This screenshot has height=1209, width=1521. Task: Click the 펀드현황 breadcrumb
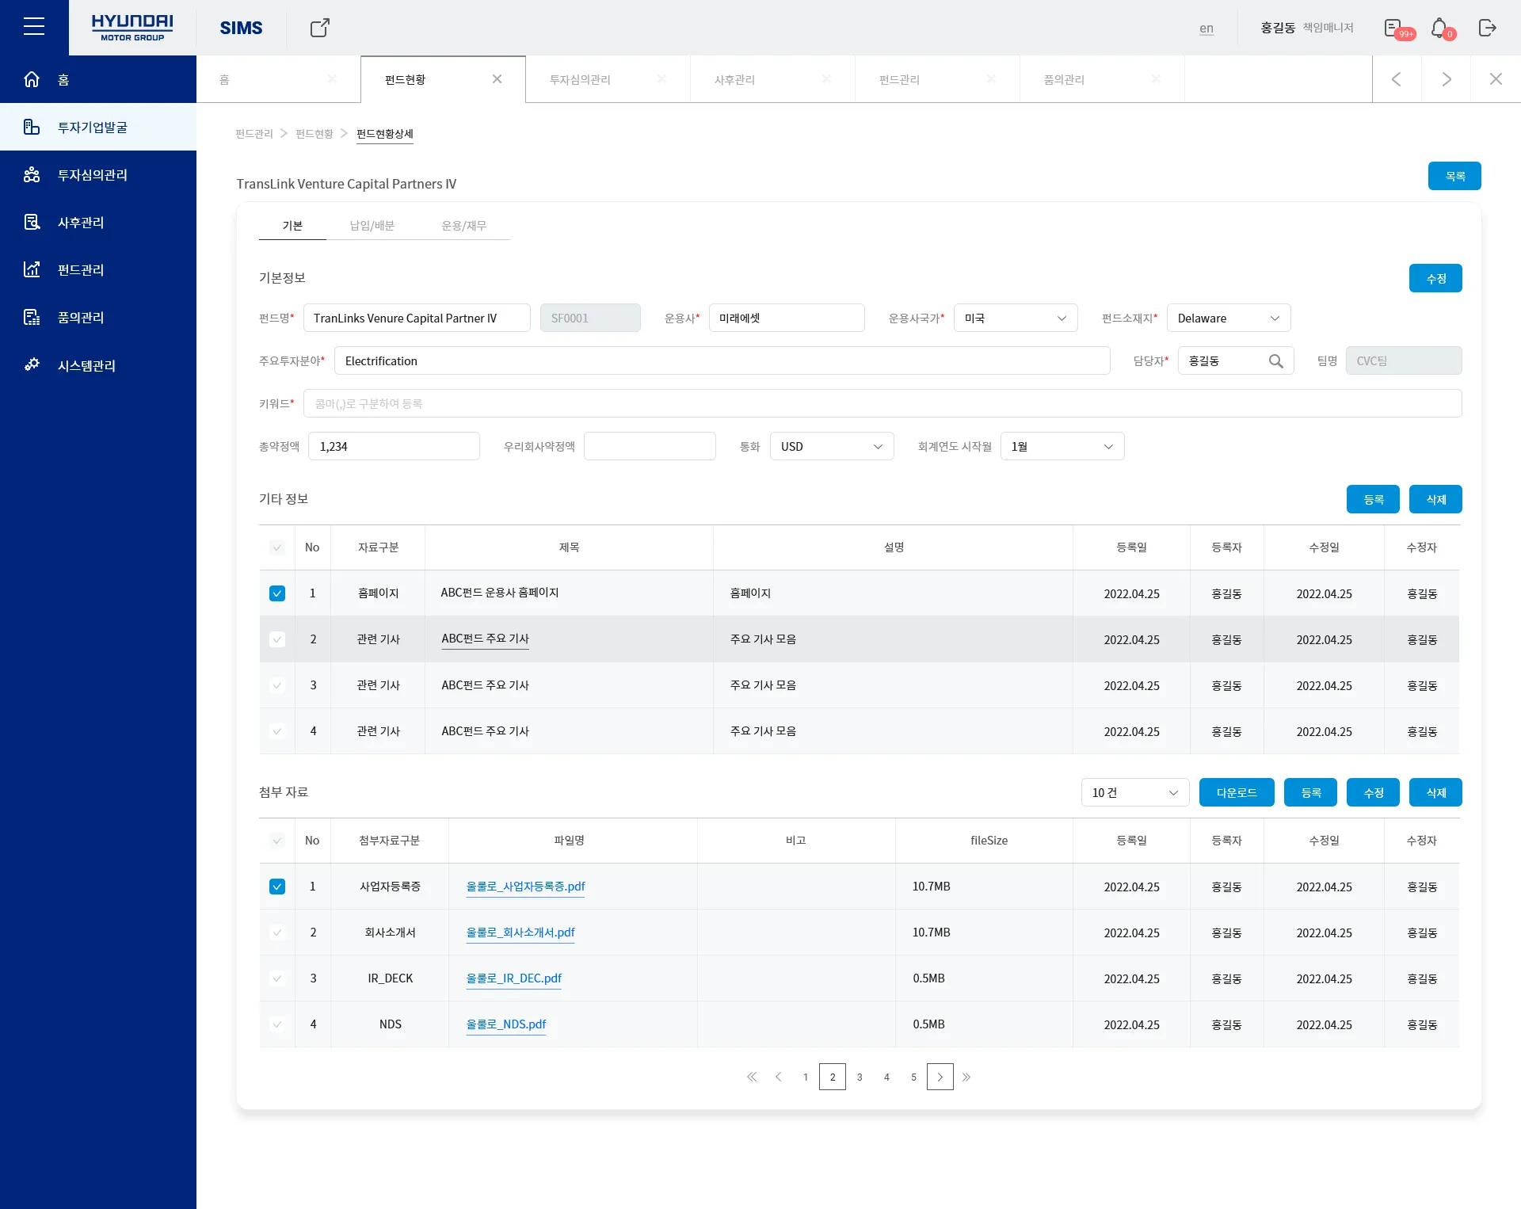(x=314, y=134)
